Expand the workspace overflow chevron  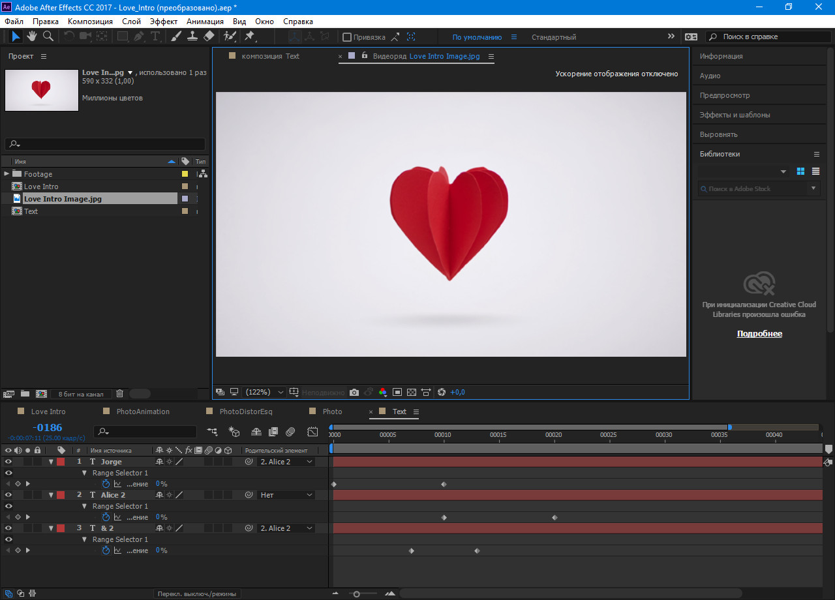[671, 37]
